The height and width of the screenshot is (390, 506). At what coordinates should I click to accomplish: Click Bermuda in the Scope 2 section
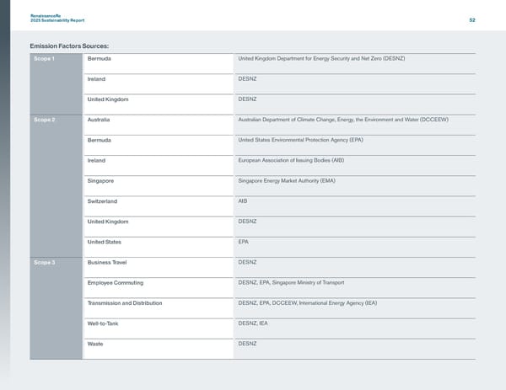pos(99,140)
